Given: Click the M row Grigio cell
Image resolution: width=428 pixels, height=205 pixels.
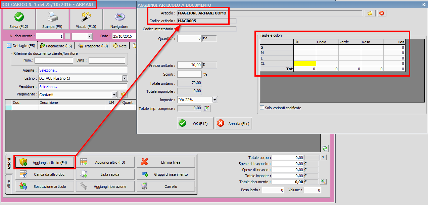Looking at the screenshot, I should pyautogui.click(x=327, y=53).
